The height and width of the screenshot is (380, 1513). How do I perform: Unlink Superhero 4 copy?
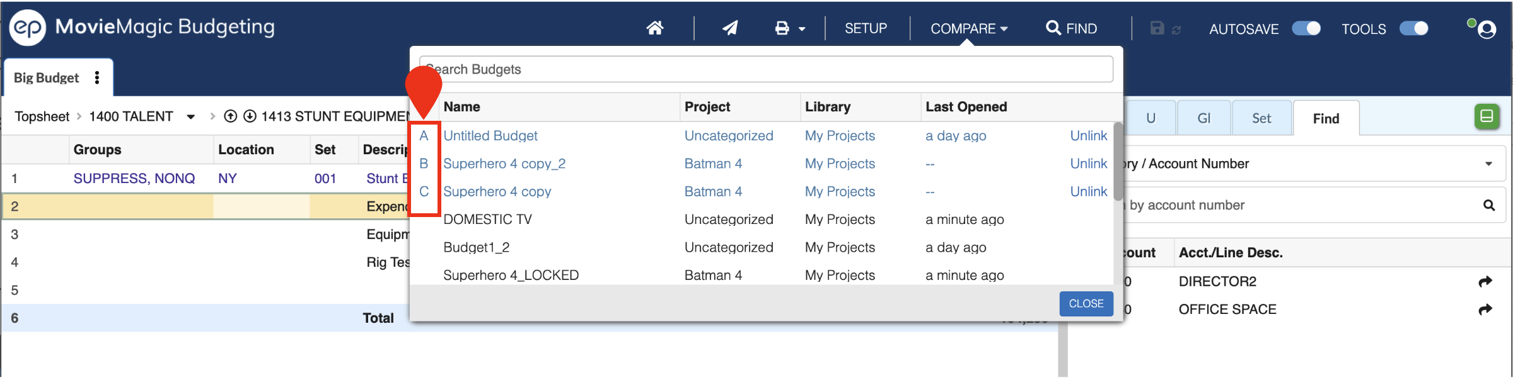(x=1089, y=192)
